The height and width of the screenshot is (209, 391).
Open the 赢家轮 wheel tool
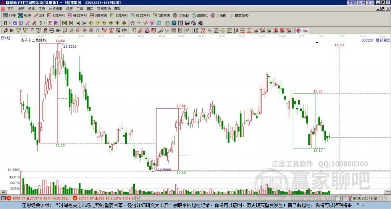tap(200, 15)
